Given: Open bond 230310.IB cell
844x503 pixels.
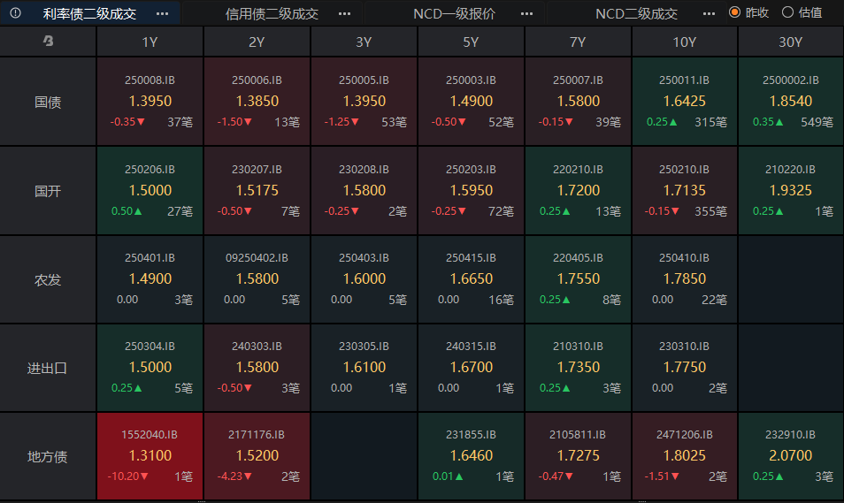Looking at the screenshot, I should pyautogui.click(x=684, y=369).
